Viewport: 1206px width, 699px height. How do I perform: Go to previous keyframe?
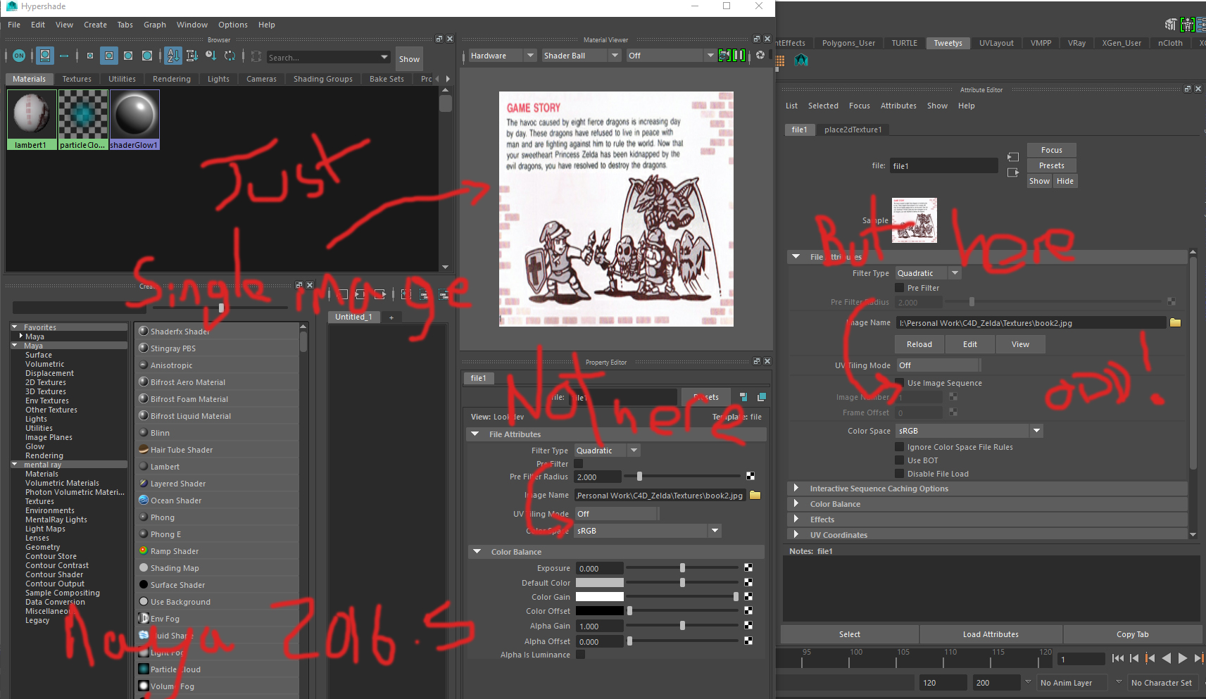[1150, 658]
